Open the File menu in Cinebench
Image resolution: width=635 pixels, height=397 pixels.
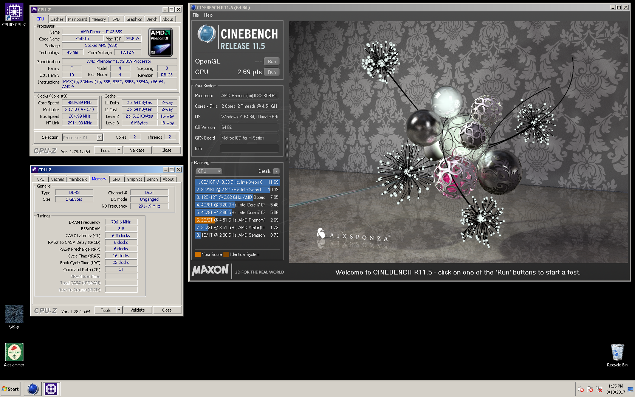[196, 15]
